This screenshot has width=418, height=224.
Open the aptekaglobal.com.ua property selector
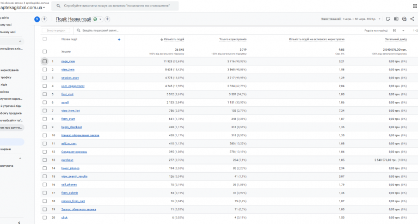click(x=22, y=8)
